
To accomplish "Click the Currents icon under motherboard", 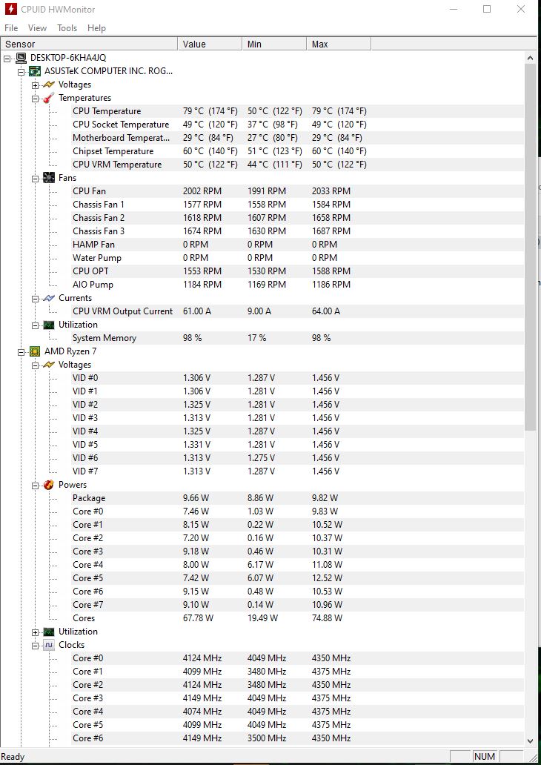I will click(x=49, y=298).
